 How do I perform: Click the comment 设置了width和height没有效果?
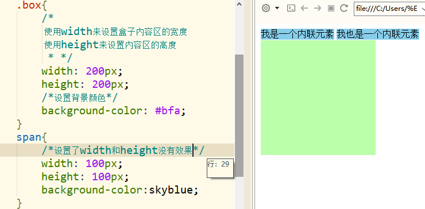click(123, 150)
